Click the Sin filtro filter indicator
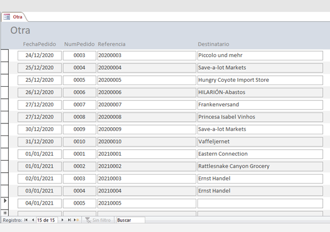Viewport: 330px width, 232px height. pyautogui.click(x=98, y=220)
